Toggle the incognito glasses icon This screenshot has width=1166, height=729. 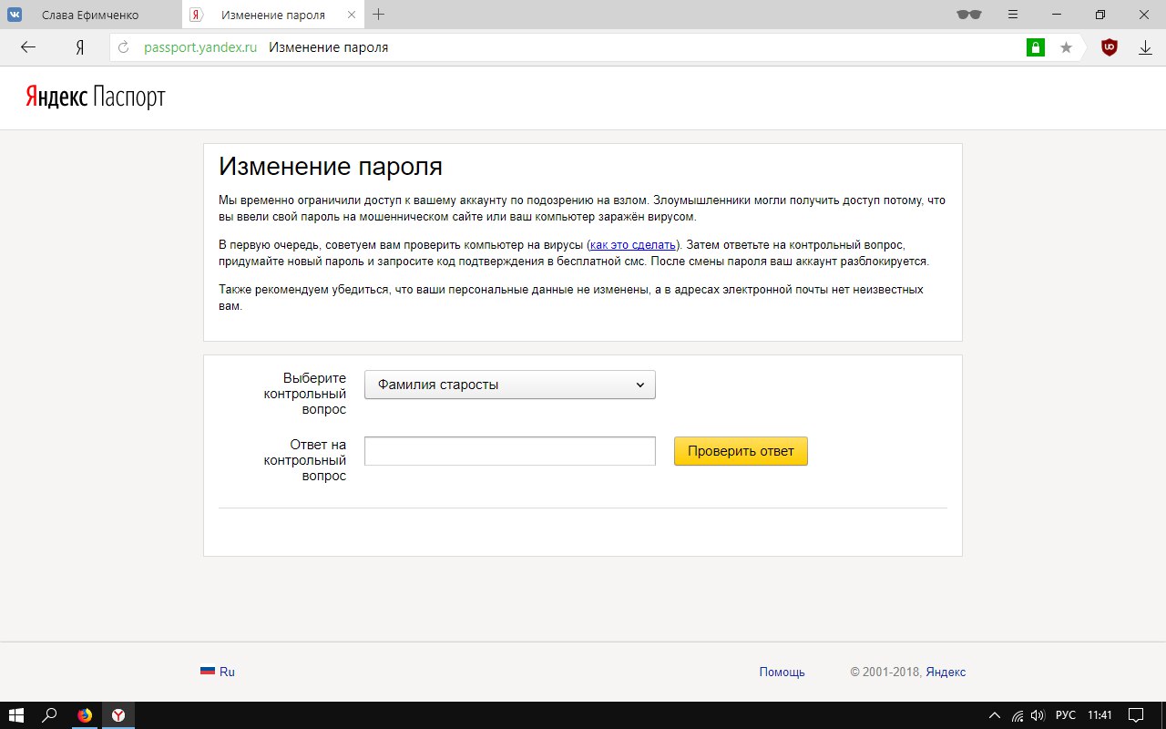(969, 15)
